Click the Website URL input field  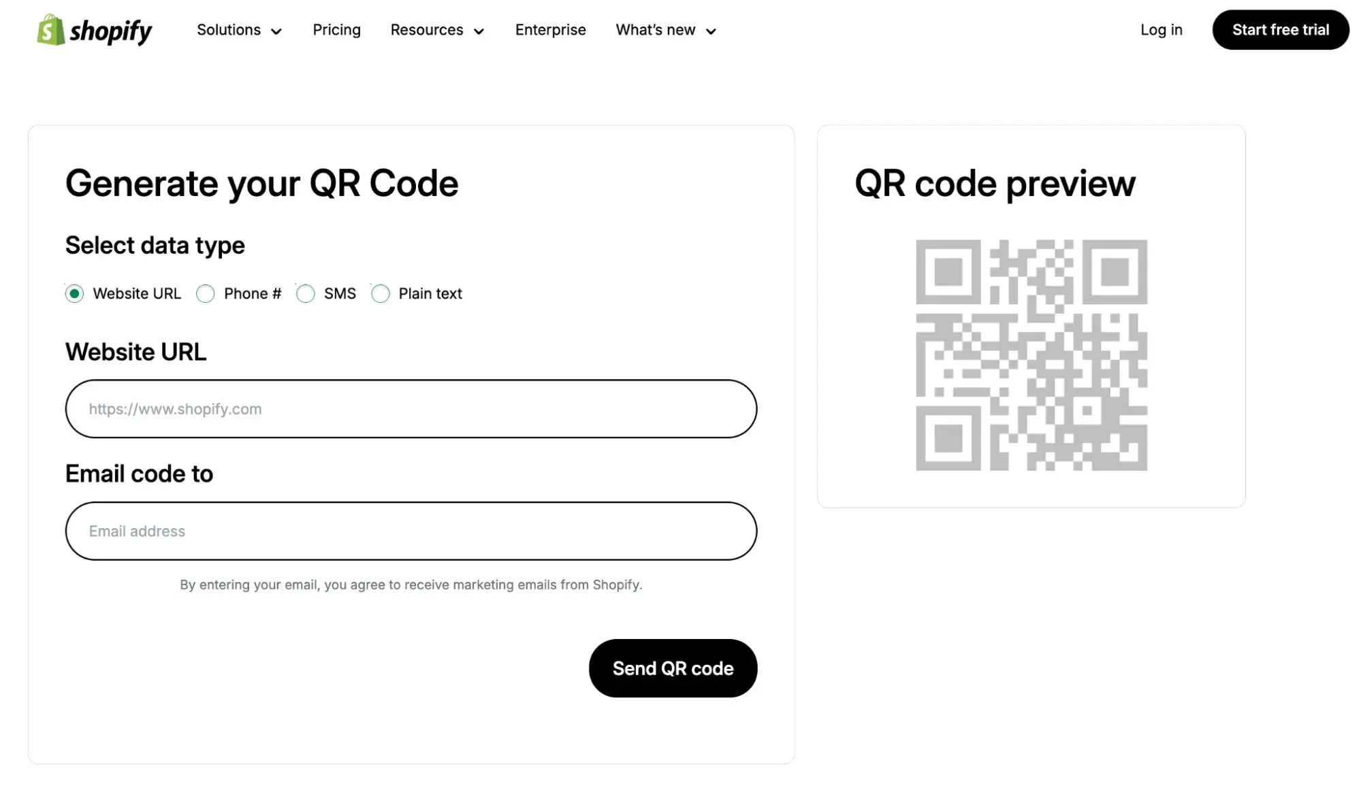tap(410, 408)
